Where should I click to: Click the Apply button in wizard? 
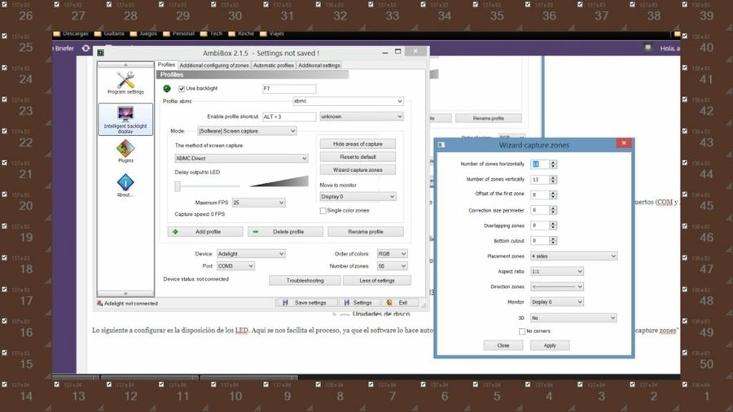point(550,345)
